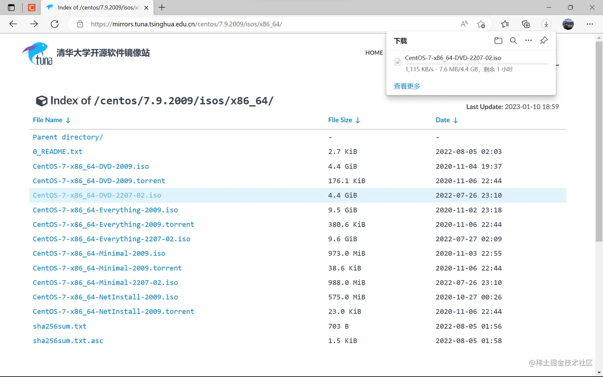
Task: Click the 9.5 GiB size cell
Action: coord(343,210)
